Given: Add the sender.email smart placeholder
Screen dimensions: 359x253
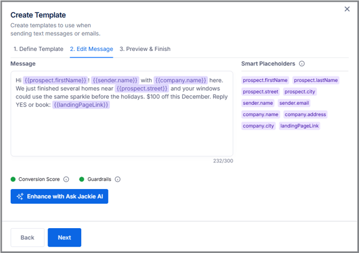Looking at the screenshot, I should pyautogui.click(x=294, y=103).
